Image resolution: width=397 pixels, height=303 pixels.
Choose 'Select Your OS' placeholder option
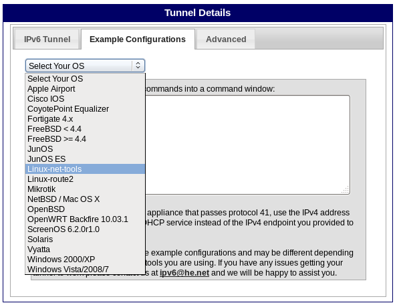(x=85, y=79)
